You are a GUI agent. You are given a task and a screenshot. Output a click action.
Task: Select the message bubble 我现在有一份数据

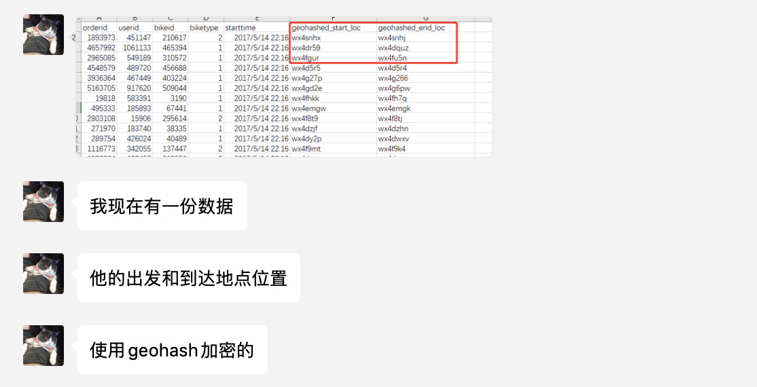point(162,206)
